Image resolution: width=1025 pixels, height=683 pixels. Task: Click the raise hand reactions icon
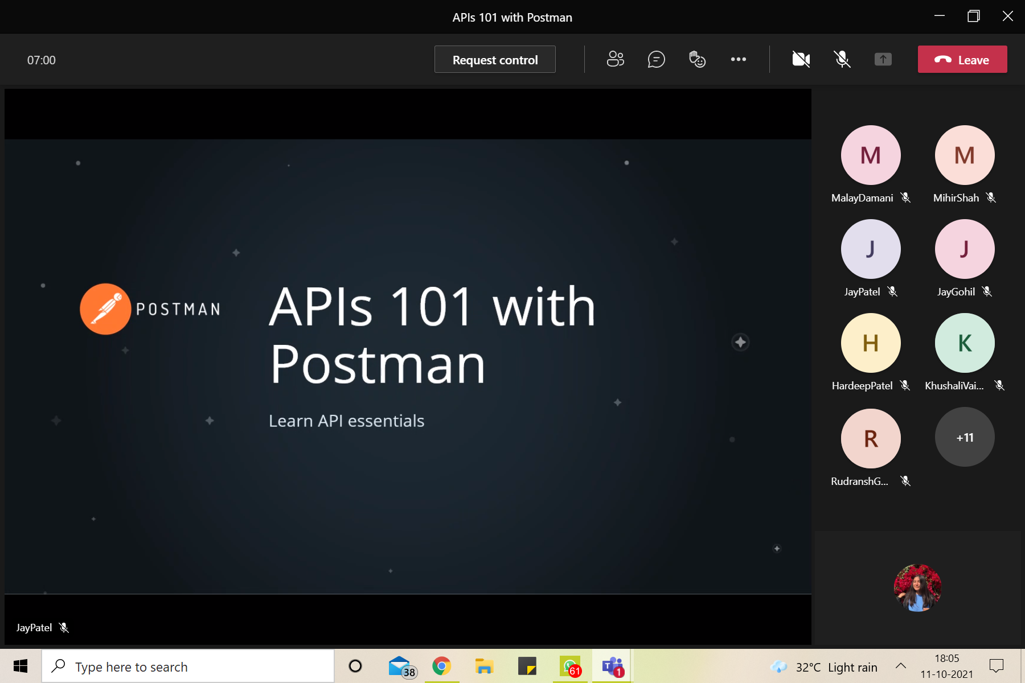[697, 59]
